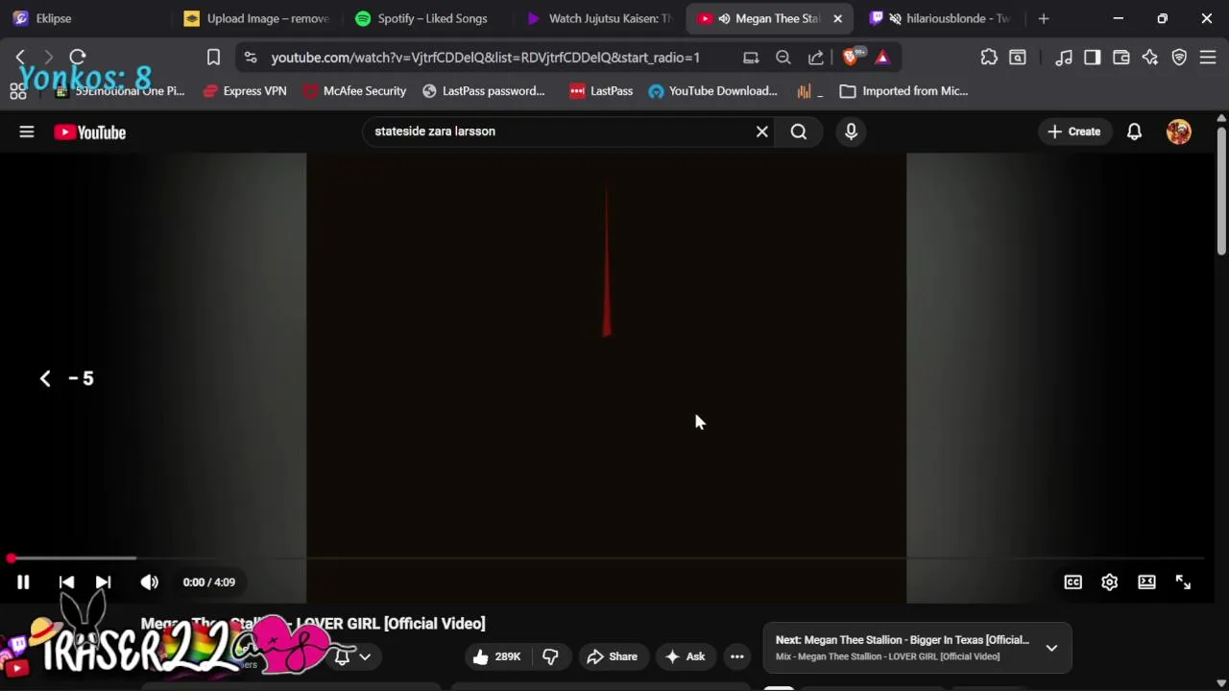Image resolution: width=1229 pixels, height=691 pixels.
Task: Switch to the Upload Image tab
Action: [x=256, y=18]
